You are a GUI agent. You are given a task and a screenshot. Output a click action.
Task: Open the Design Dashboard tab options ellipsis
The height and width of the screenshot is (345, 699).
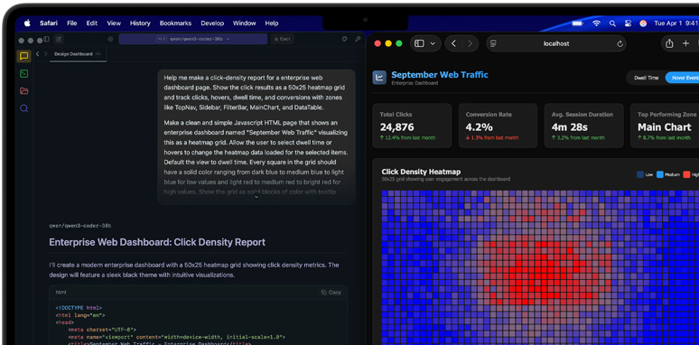(98, 54)
